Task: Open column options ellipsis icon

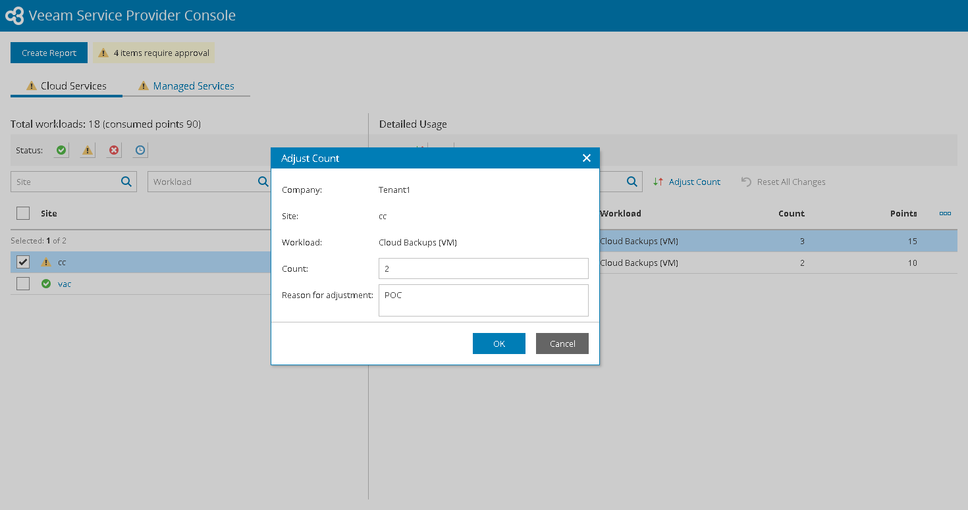Action: click(945, 213)
